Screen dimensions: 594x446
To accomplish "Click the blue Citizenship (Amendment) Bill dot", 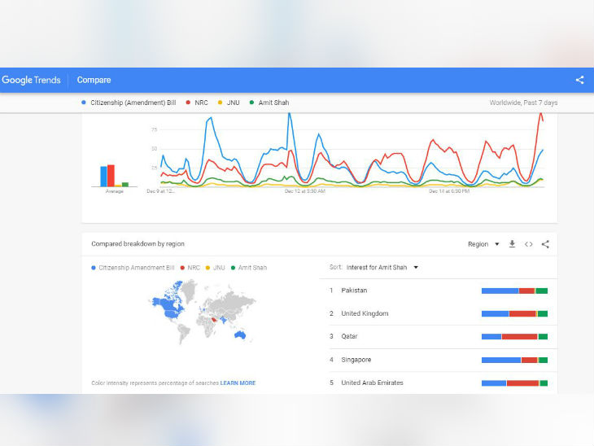I will 84,103.
